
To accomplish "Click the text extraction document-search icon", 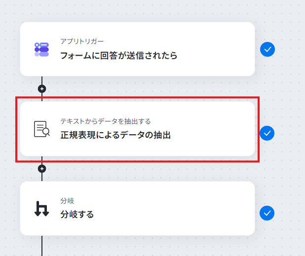I will pos(41,129).
